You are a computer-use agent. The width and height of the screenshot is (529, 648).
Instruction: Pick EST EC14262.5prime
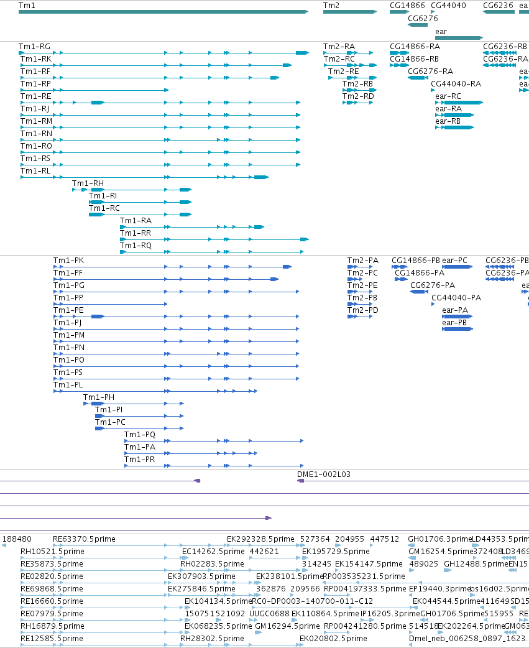coord(213,551)
